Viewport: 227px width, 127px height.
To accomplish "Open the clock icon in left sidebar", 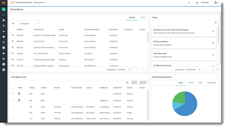I will point(4,26).
